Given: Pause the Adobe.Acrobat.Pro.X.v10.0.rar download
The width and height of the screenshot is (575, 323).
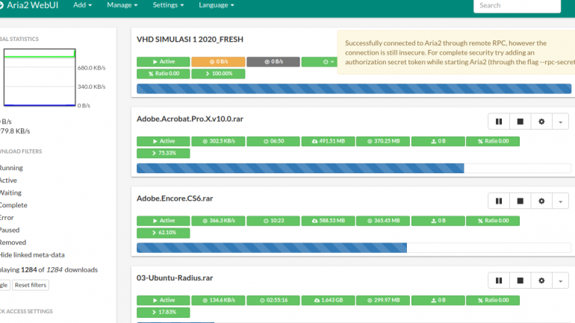Looking at the screenshot, I should click(499, 122).
